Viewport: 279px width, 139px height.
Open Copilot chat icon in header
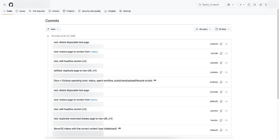coord(229,5)
